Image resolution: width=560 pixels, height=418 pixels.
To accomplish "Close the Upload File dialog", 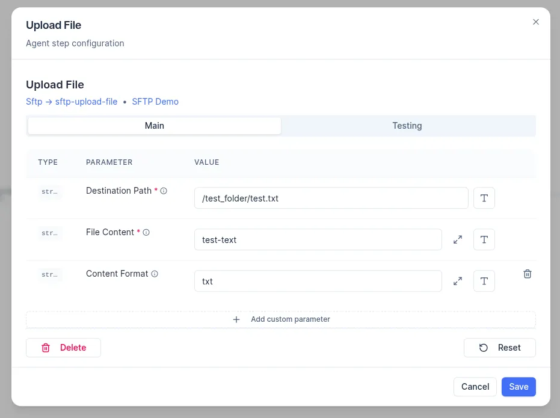I will [536, 22].
